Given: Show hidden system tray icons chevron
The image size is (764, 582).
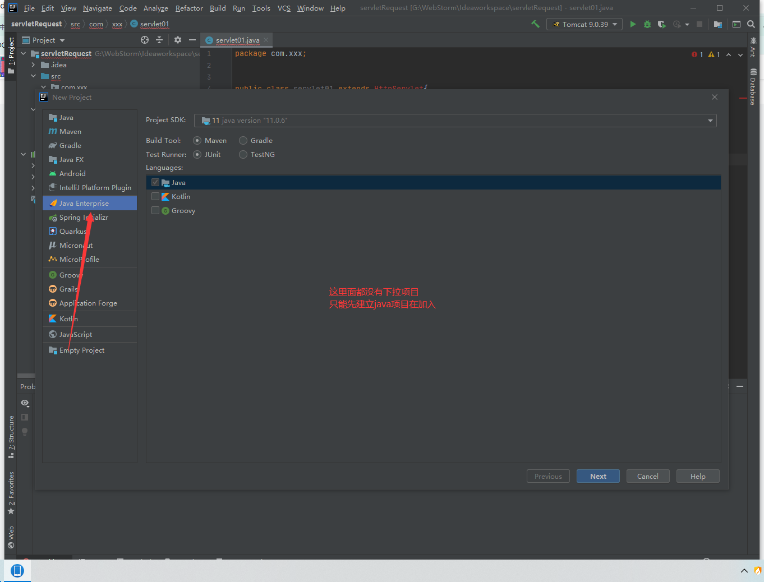Looking at the screenshot, I should [x=744, y=571].
